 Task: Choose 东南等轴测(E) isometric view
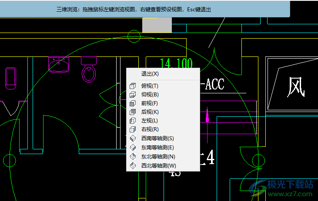tap(163, 148)
